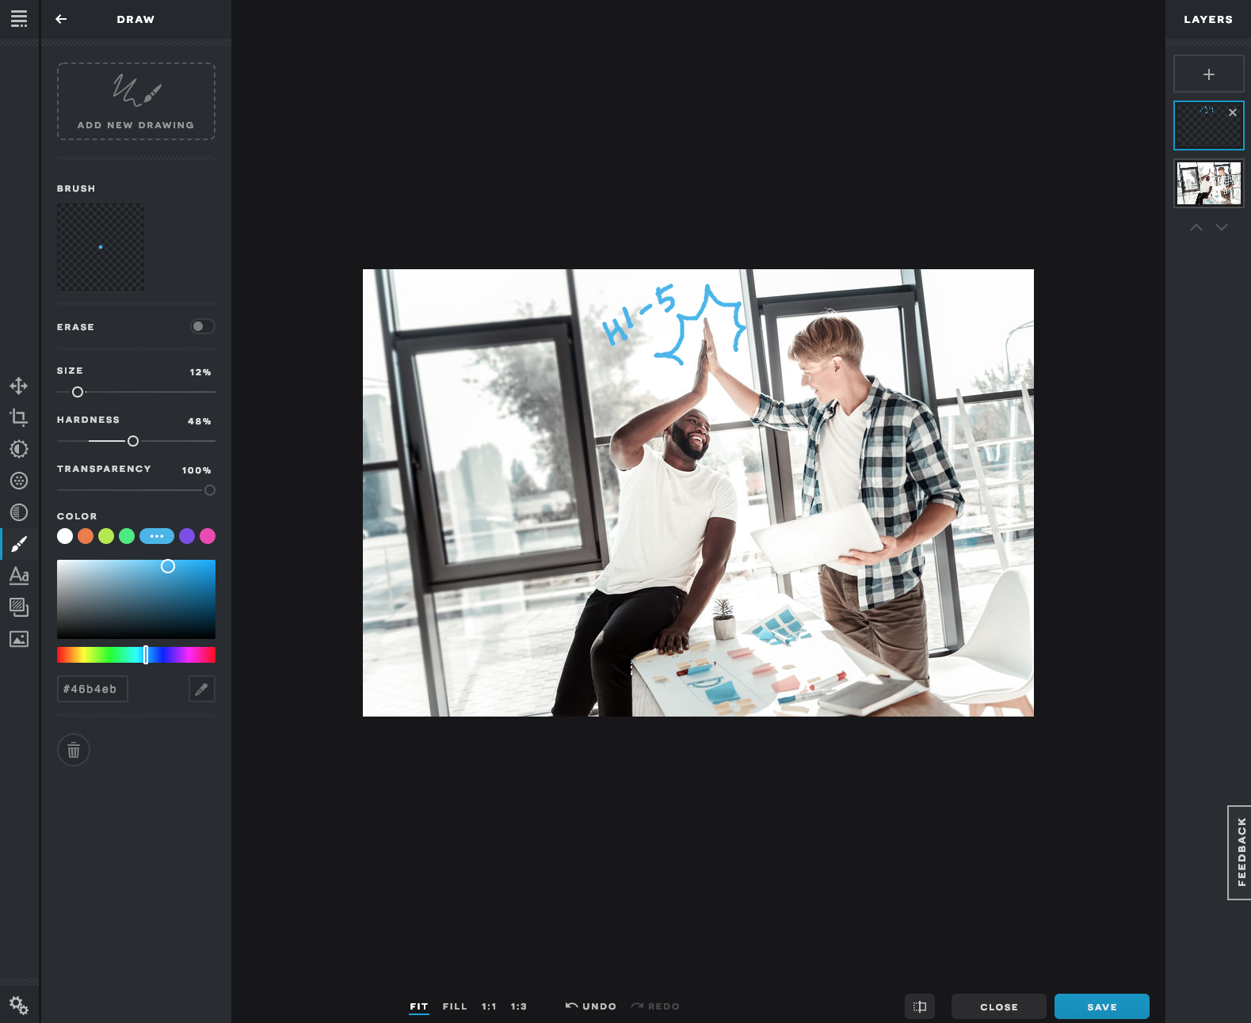This screenshot has width=1251, height=1023.
Task: Delete drawing with trash icon
Action: (74, 750)
